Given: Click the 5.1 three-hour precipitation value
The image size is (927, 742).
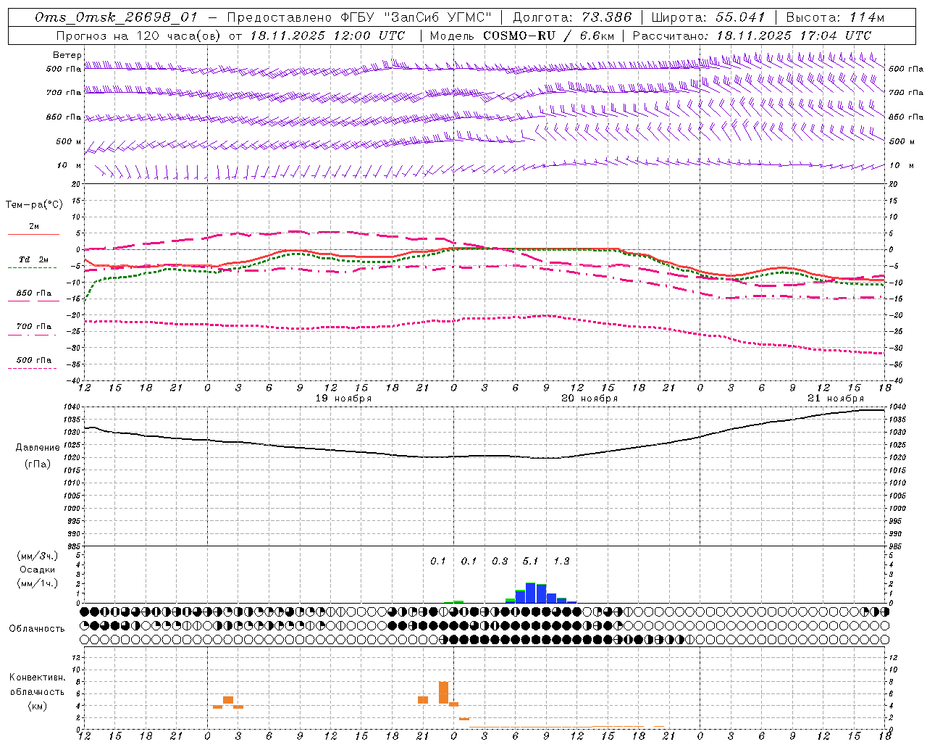Looking at the screenshot, I should [x=531, y=561].
